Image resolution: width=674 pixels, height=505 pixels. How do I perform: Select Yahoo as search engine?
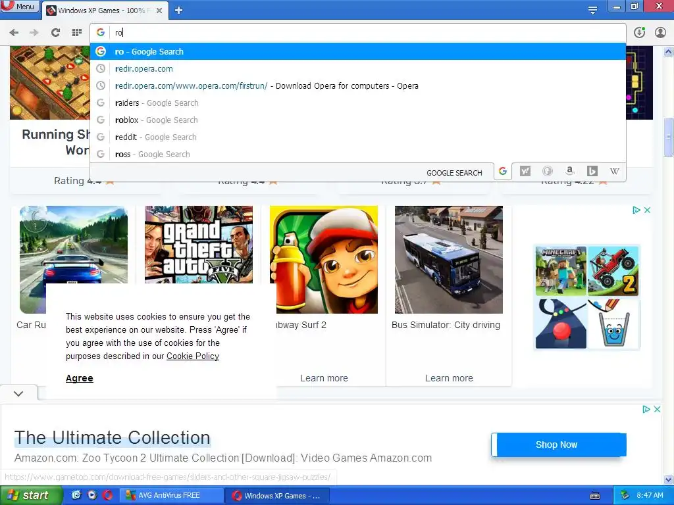click(525, 172)
